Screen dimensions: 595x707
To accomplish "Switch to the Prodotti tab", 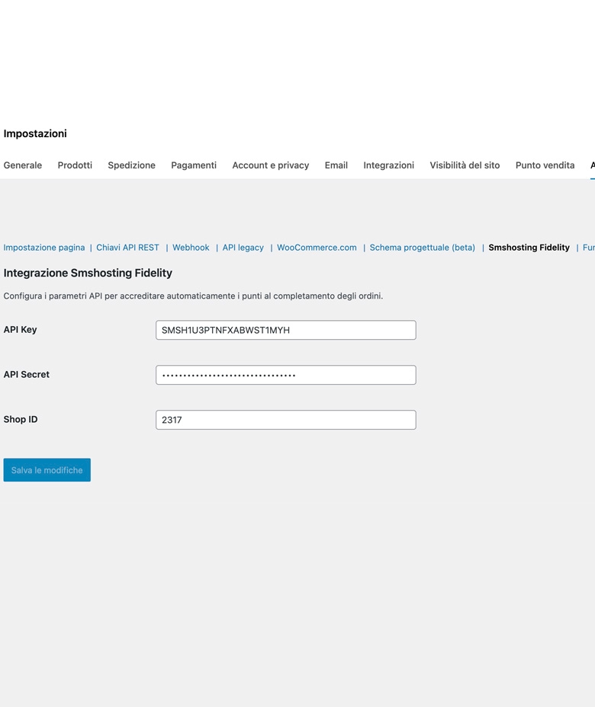I will pyautogui.click(x=75, y=165).
